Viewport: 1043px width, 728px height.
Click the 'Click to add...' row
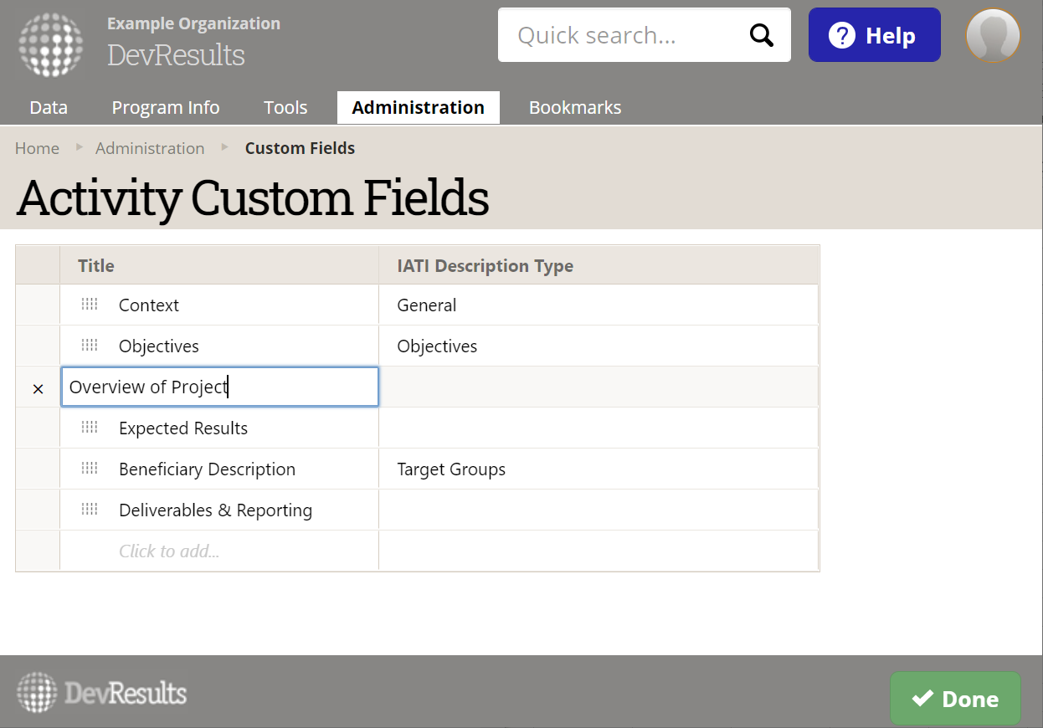pos(169,551)
